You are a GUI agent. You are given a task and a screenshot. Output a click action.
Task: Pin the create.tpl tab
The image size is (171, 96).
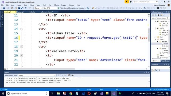(x=13, y=12)
